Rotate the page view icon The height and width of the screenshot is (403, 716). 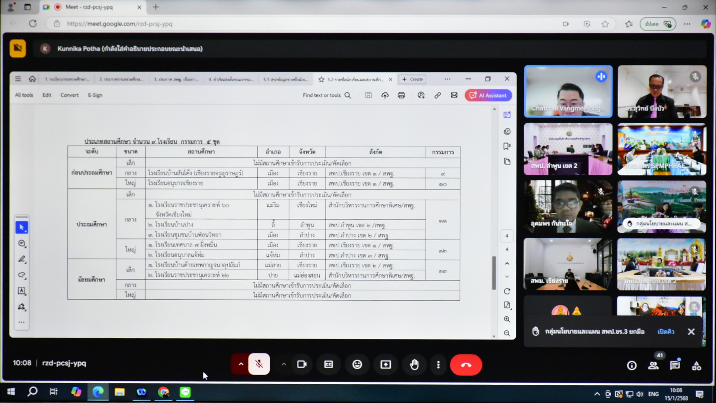(x=507, y=291)
